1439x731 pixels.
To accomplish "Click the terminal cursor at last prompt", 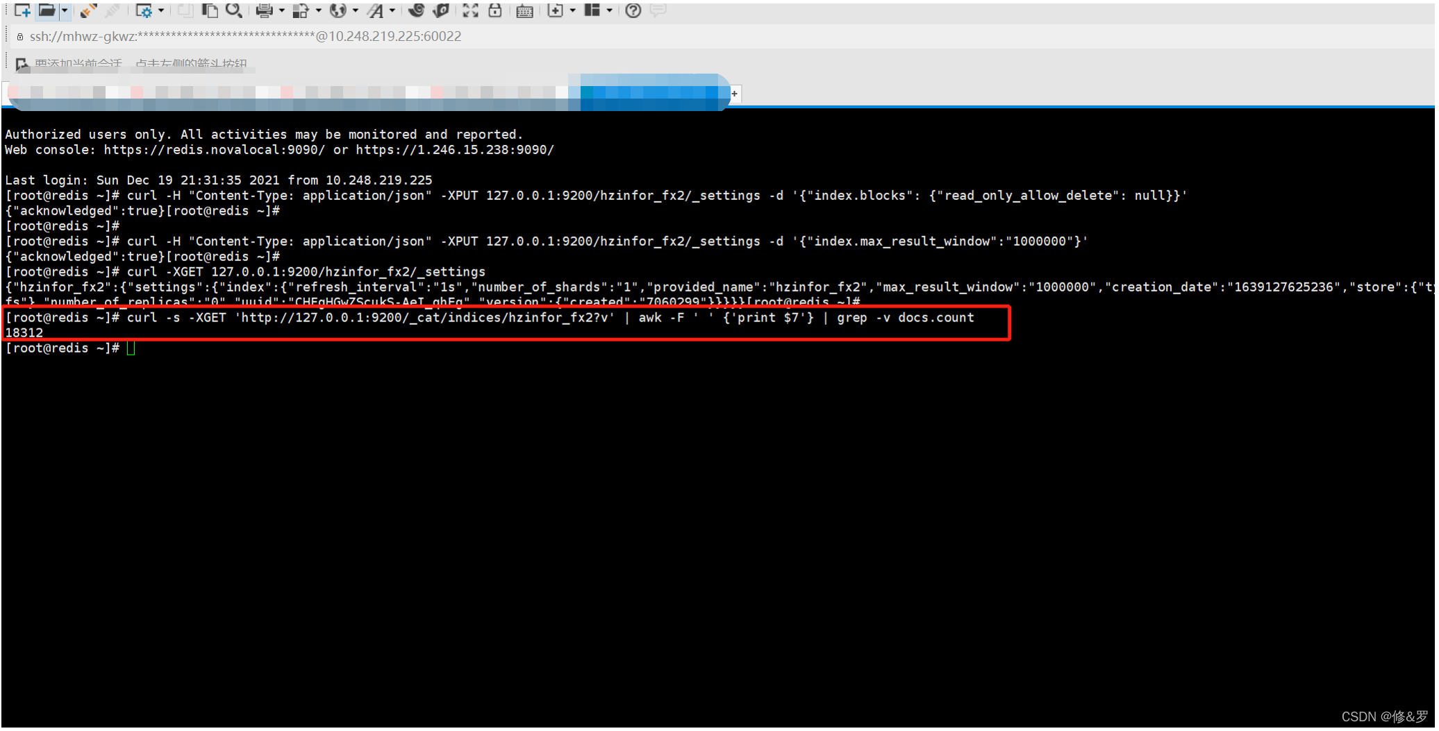I will (x=131, y=348).
